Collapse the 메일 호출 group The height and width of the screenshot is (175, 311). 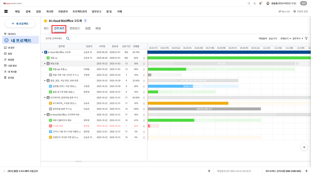pyautogui.click(x=45, y=63)
